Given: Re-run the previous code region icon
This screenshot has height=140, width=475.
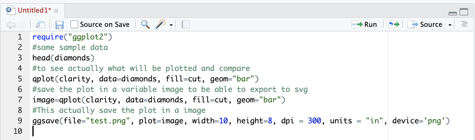Looking at the screenshot, I should click(x=394, y=24).
